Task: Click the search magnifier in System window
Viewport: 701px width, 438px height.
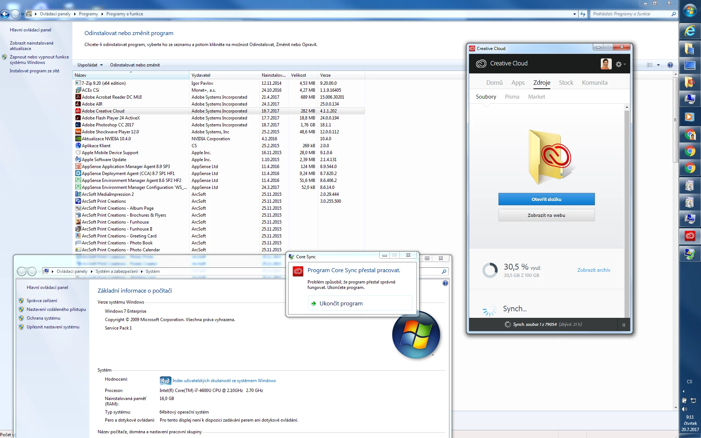Action: 444,271
